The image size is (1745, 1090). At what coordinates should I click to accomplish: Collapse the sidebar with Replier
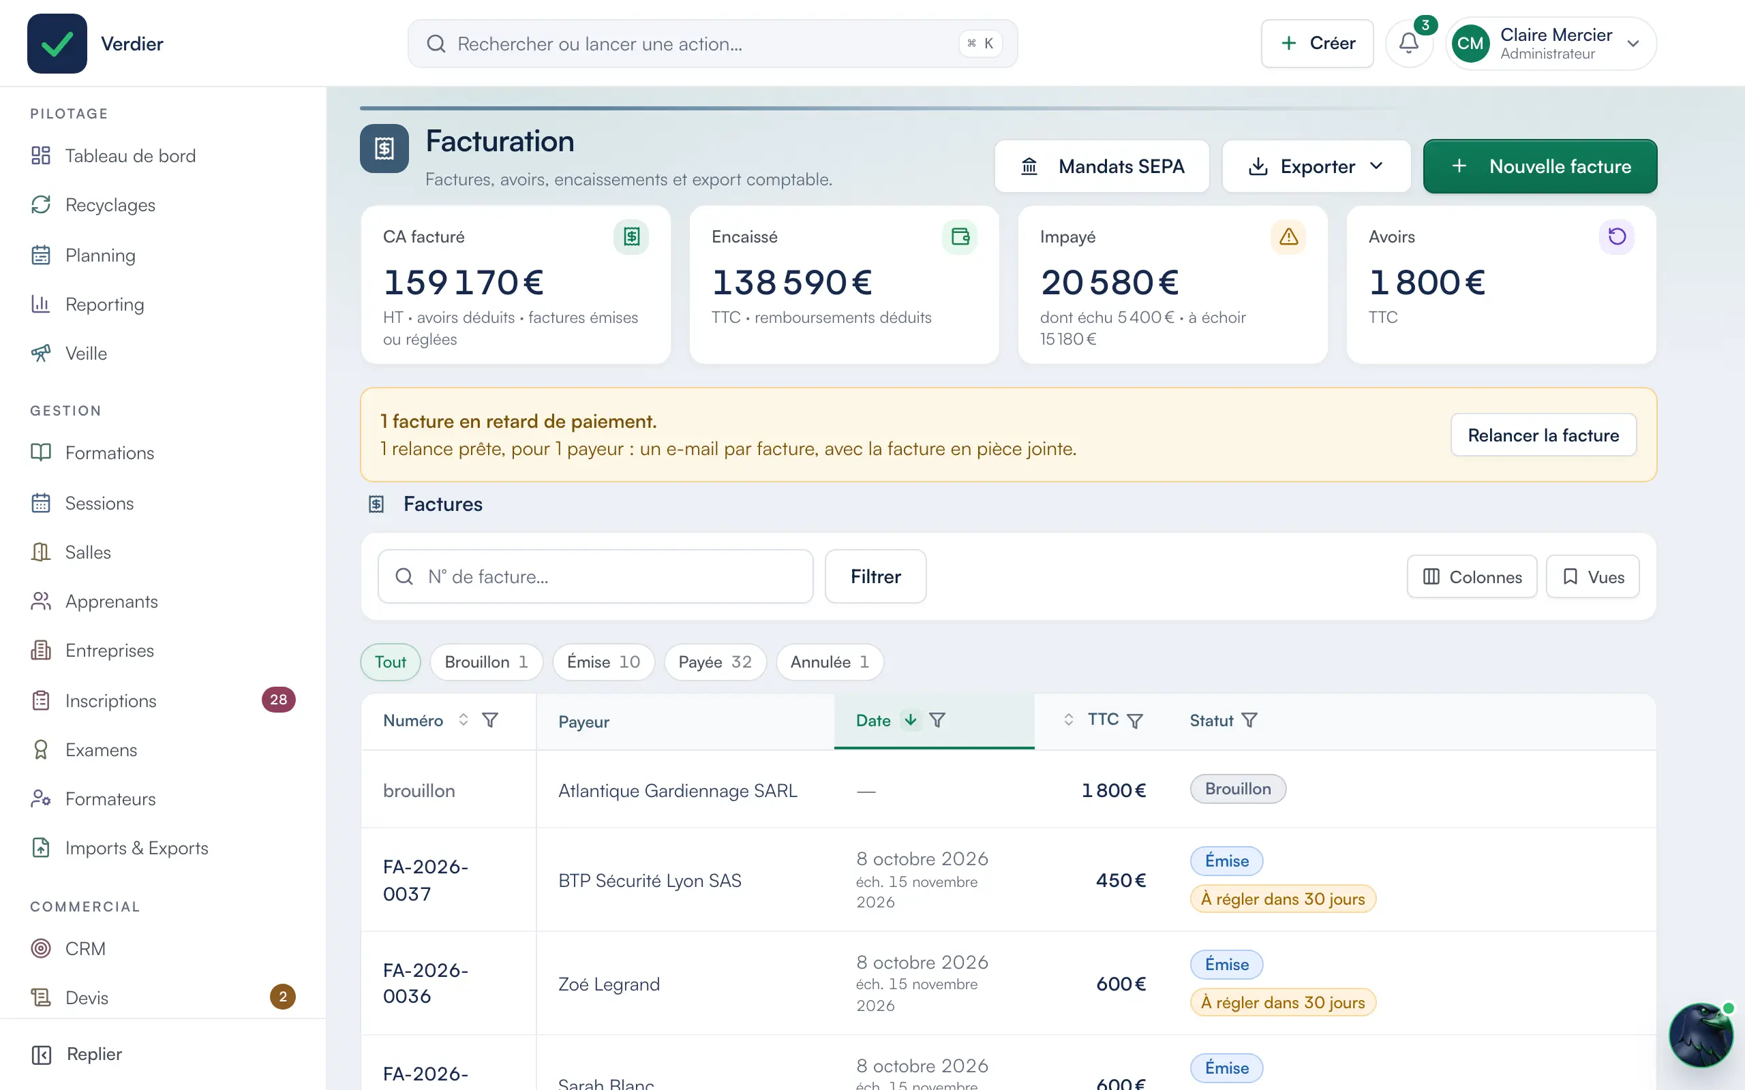[x=76, y=1054]
